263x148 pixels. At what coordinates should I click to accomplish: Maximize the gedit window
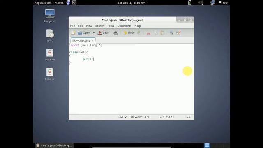click(x=185, y=20)
